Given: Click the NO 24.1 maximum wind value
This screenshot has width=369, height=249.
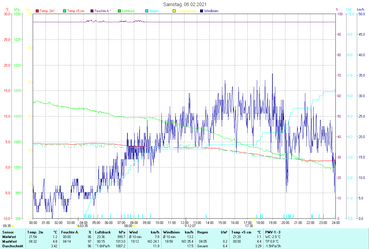Looking at the screenshot, I should click(x=153, y=241).
